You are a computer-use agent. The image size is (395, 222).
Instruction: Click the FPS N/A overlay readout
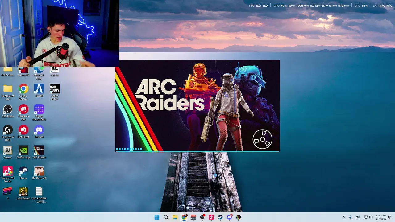(259, 6)
